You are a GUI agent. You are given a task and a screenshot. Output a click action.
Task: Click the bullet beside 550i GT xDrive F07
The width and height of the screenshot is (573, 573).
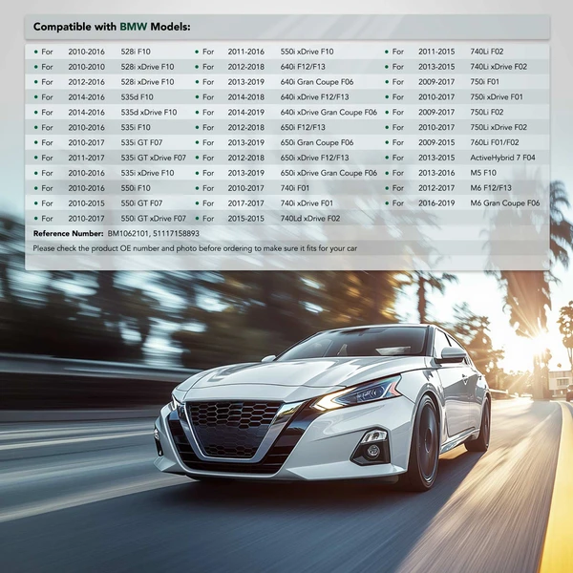click(x=35, y=219)
